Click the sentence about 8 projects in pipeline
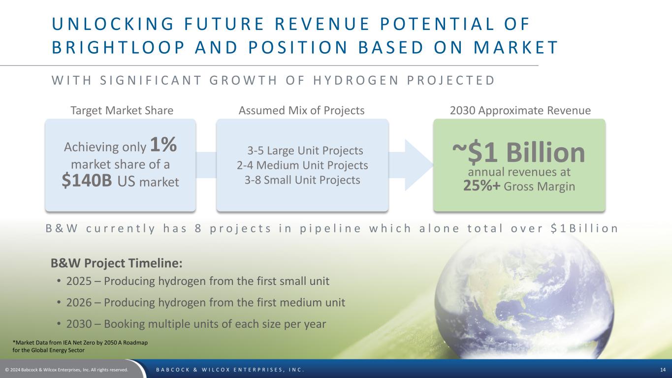This screenshot has height=378, width=672. tap(332, 228)
